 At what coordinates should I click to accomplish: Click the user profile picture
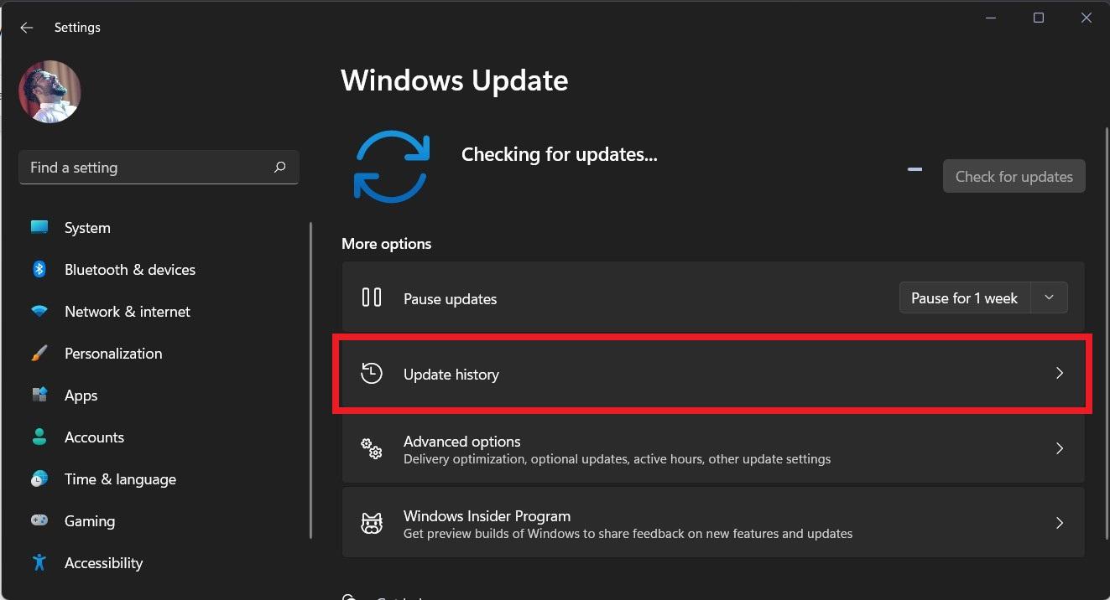(50, 91)
